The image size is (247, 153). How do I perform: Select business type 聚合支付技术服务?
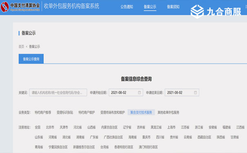point(141,112)
